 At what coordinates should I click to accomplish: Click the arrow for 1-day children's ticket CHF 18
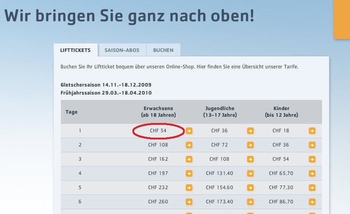coord(312,131)
